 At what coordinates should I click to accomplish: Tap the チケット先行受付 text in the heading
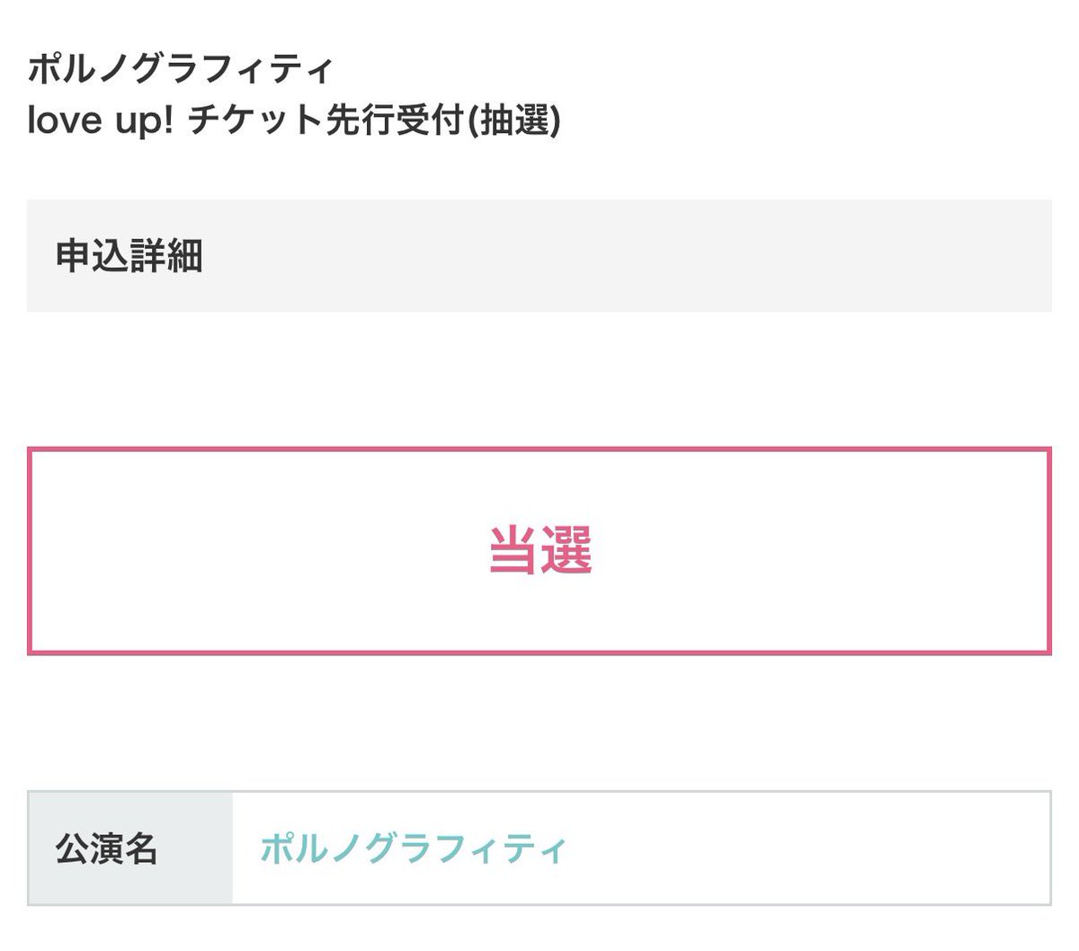[325, 120]
